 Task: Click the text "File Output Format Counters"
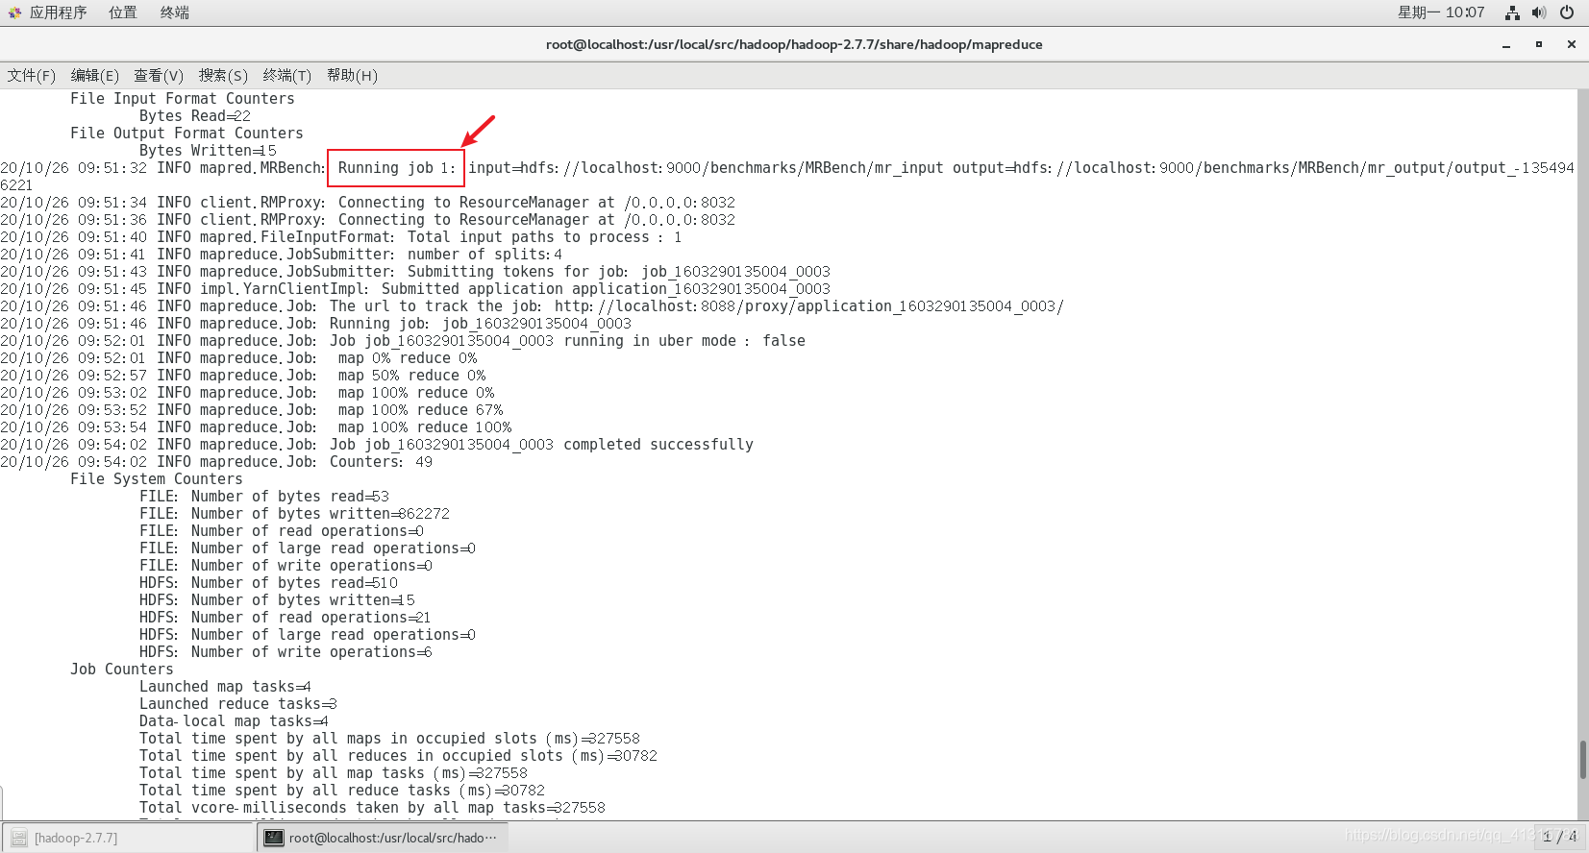click(186, 134)
